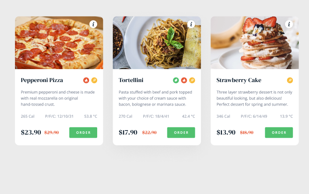Click the spicy flame badge on Pepperoni Pizza
Image resolution: width=309 pixels, height=194 pixels.
click(86, 80)
